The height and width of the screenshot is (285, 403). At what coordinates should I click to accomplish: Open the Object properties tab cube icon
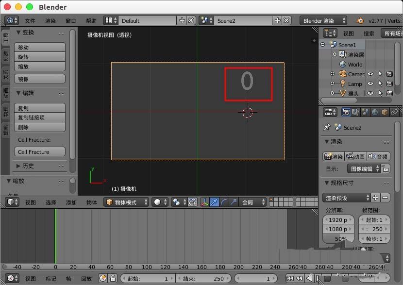pos(385,112)
